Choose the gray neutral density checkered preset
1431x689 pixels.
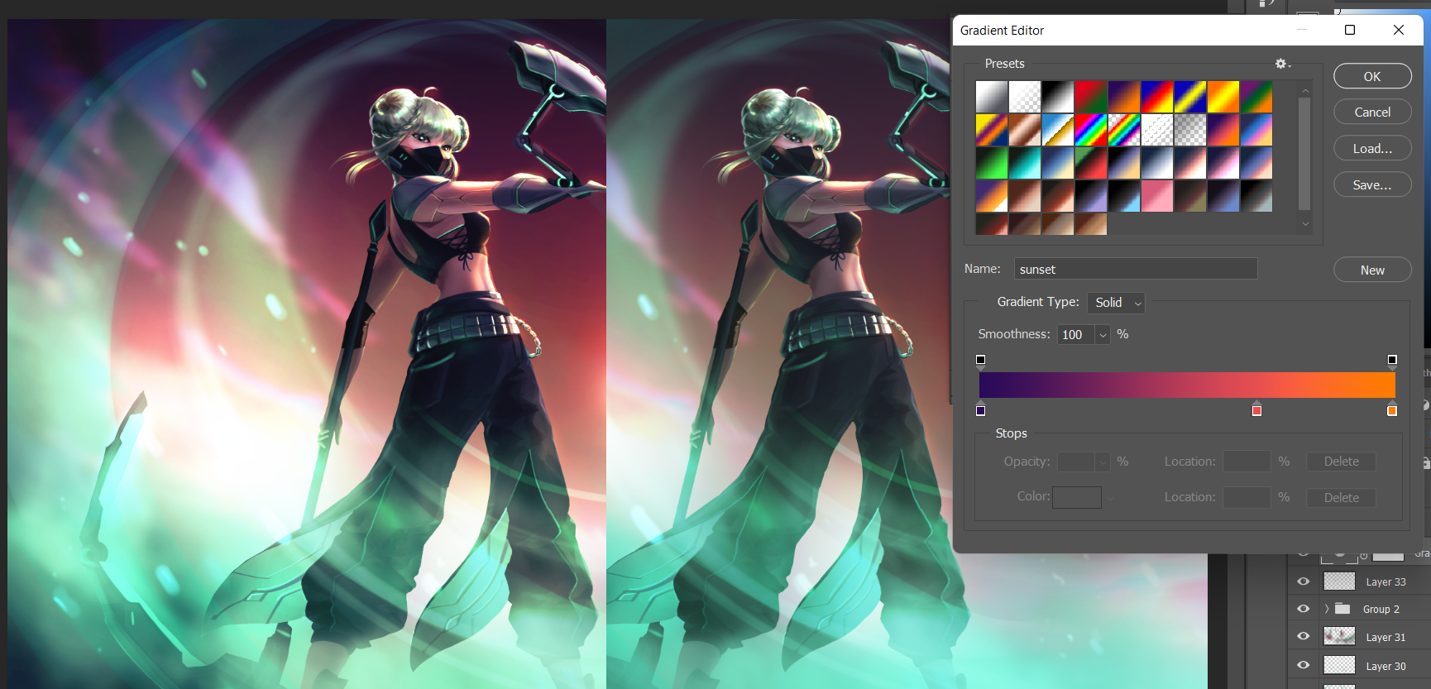click(x=1190, y=130)
